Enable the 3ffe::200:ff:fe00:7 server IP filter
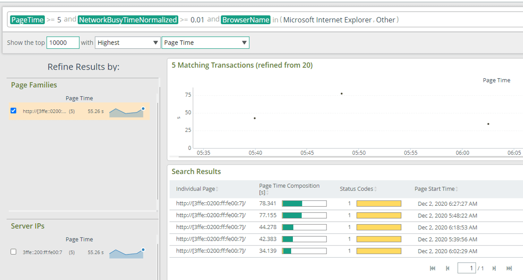The height and width of the screenshot is (280, 523). 13,251
